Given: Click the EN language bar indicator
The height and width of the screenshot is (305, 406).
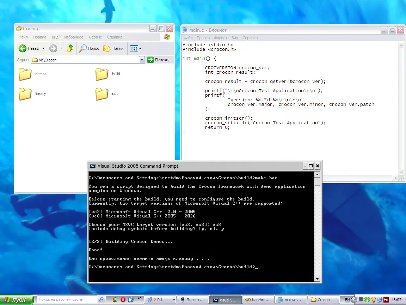Looking at the screenshot, I should pos(347,300).
